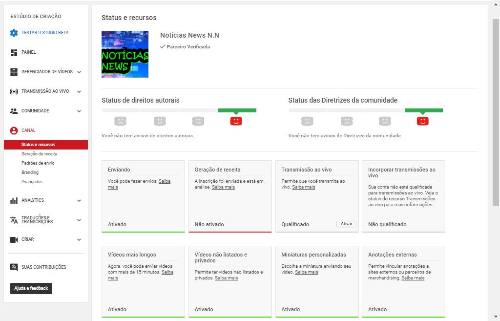Click the green community guidelines status bar
500x321 pixels.
pyautogui.click(x=424, y=110)
